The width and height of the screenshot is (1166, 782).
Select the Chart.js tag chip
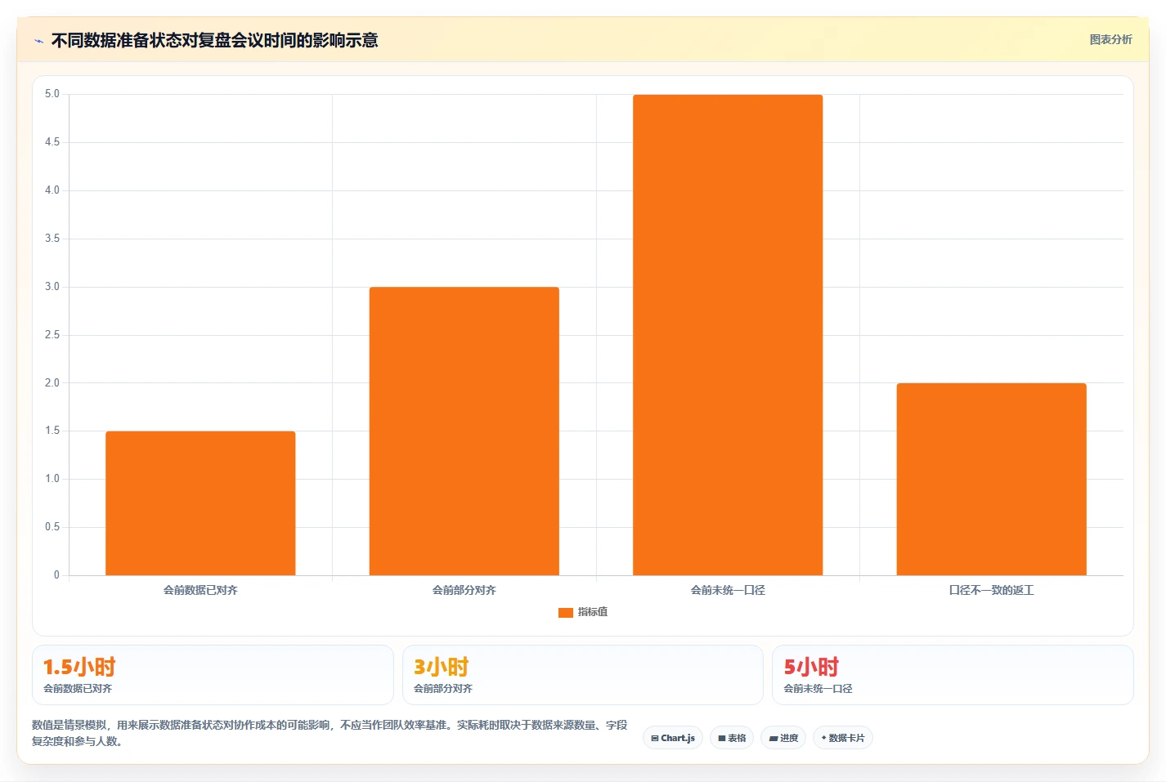(673, 738)
